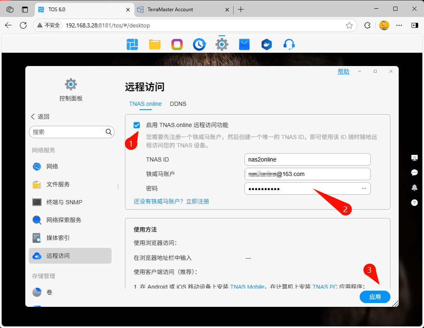
Task: Go back in the browser
Action: [x=8, y=25]
